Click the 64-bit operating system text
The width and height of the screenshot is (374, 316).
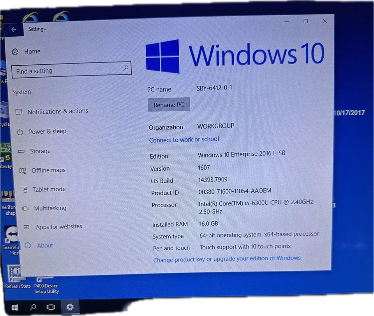[x=259, y=235]
